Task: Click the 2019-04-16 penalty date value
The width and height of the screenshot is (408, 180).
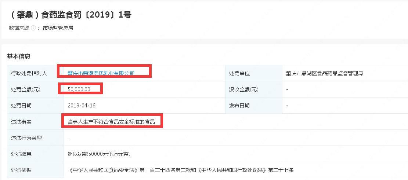Action: [82, 106]
